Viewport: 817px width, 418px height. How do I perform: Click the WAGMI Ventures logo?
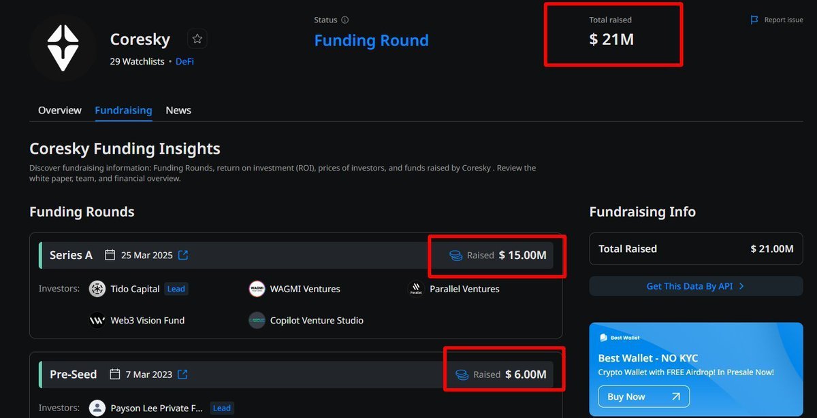[x=257, y=288]
